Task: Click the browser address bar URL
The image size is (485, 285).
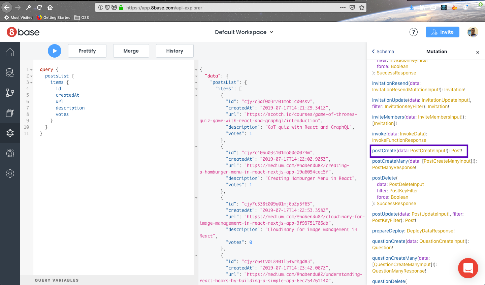Action: tap(164, 7)
